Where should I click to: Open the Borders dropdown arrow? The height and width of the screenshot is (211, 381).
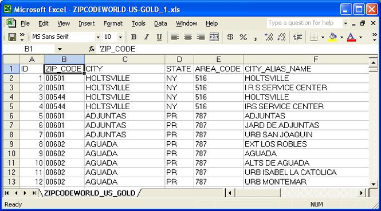click(323, 37)
